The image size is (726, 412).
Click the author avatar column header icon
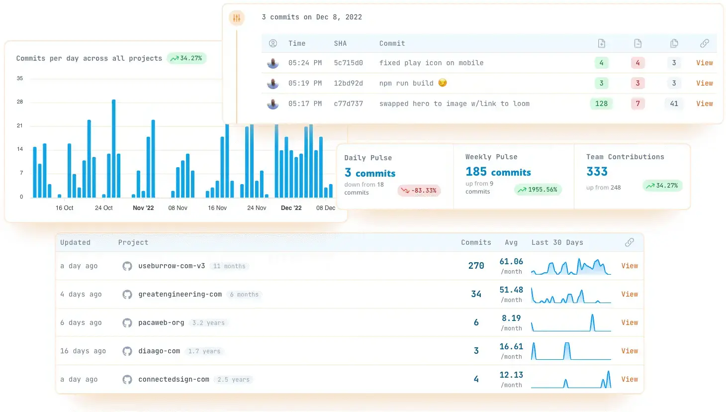pyautogui.click(x=273, y=43)
